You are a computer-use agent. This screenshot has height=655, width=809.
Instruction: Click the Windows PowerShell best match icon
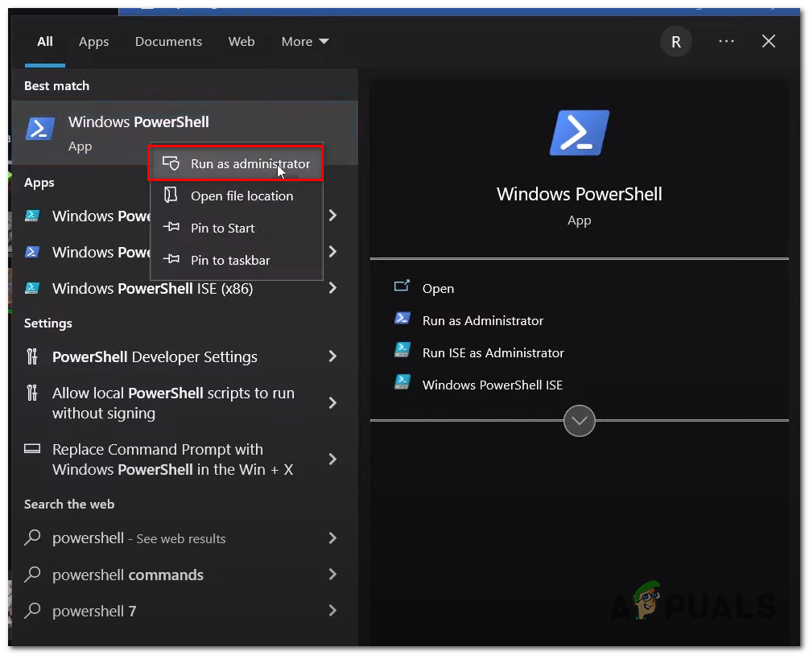[40, 129]
